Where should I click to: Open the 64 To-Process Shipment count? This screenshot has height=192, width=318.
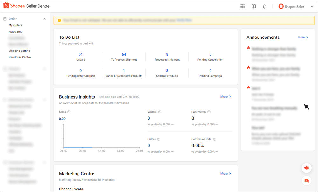[124, 54]
